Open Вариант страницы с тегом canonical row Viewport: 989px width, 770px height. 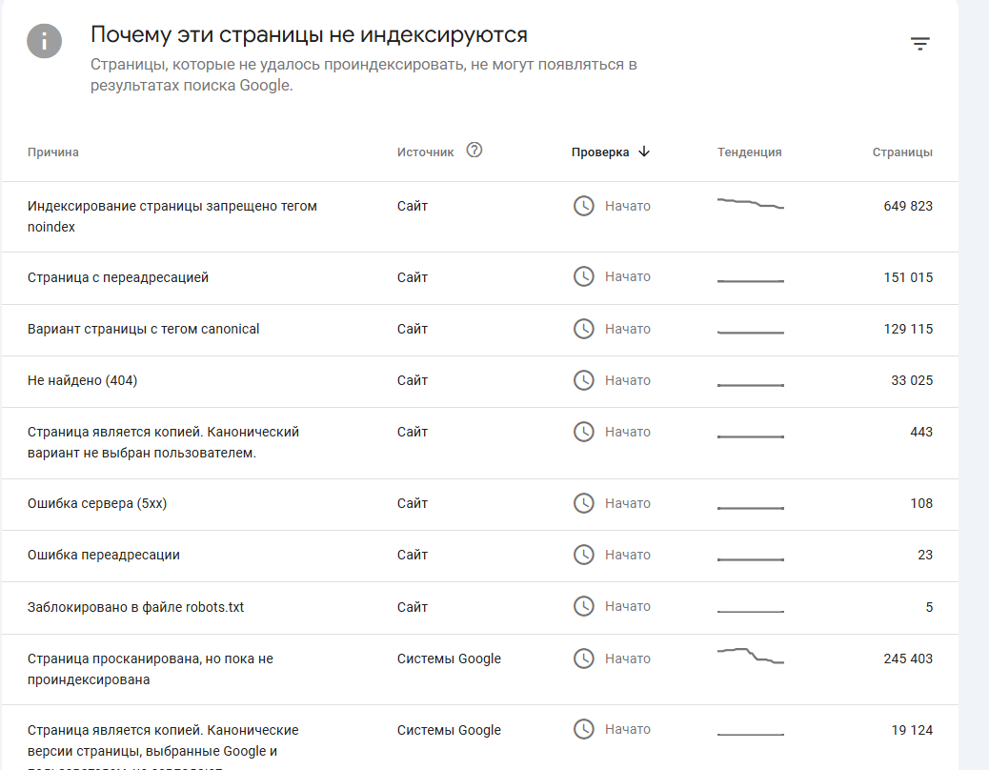144,329
